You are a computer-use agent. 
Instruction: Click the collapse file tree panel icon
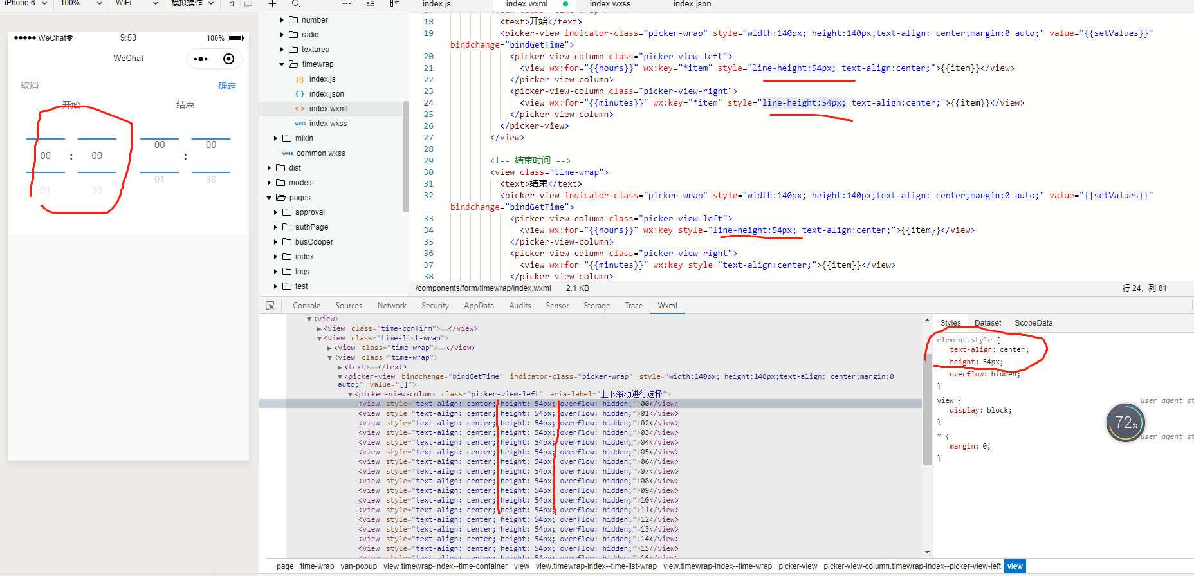click(x=394, y=4)
